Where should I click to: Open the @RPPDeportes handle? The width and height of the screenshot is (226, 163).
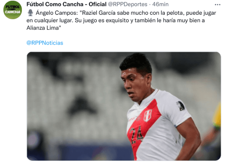[128, 4]
